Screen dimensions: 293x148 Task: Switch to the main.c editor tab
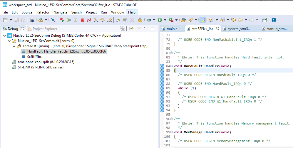[170, 29]
